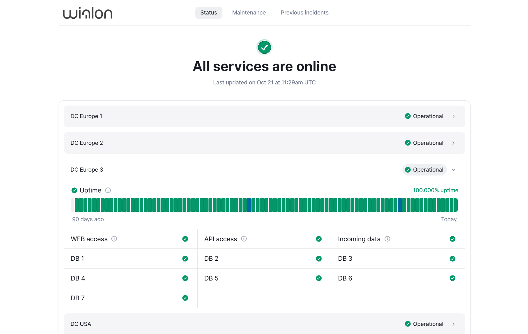Screen dimensions: 528x334
Task: Select the Status tab
Action: [x=208, y=13]
